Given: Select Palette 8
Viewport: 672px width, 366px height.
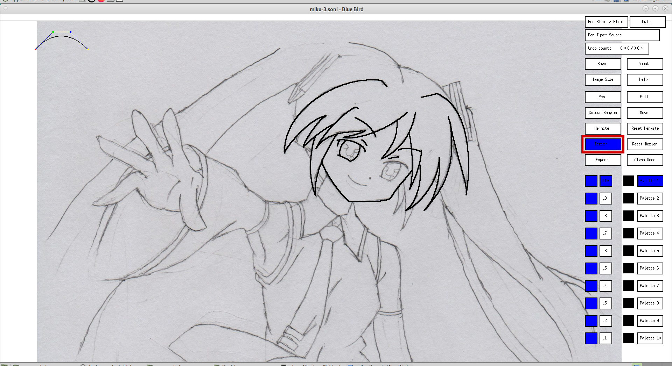Looking at the screenshot, I should 650,303.
